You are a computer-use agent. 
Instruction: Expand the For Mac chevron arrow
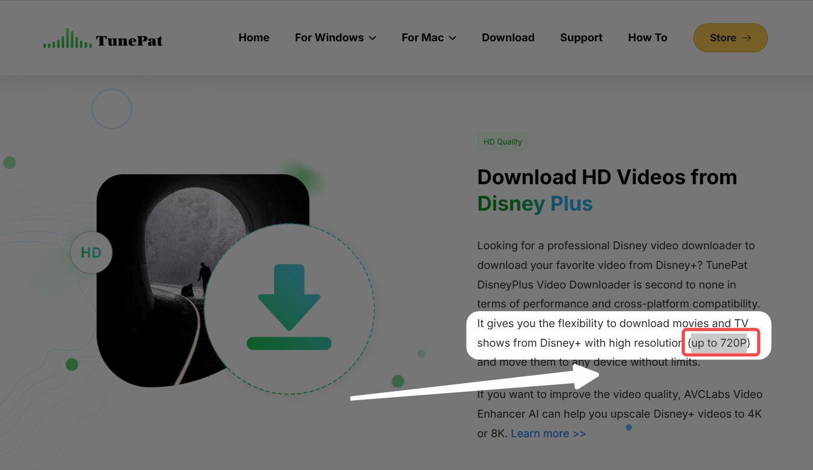452,38
